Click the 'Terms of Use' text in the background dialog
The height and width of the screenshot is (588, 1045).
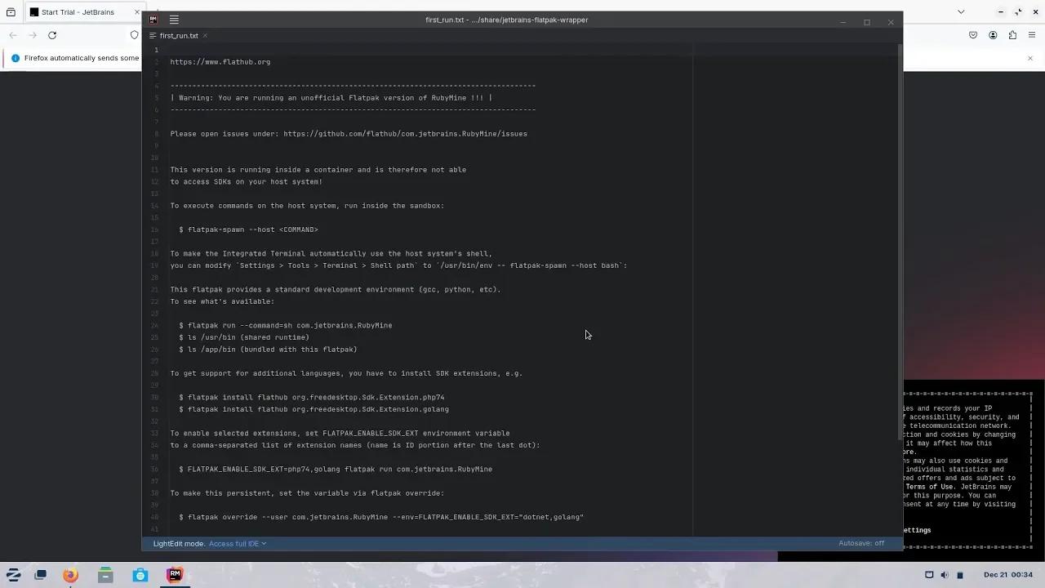click(x=929, y=487)
